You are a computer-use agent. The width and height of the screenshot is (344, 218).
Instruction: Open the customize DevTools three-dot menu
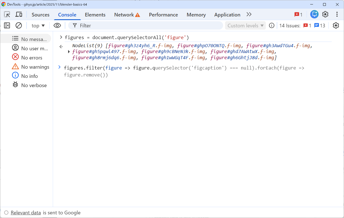click(x=337, y=15)
